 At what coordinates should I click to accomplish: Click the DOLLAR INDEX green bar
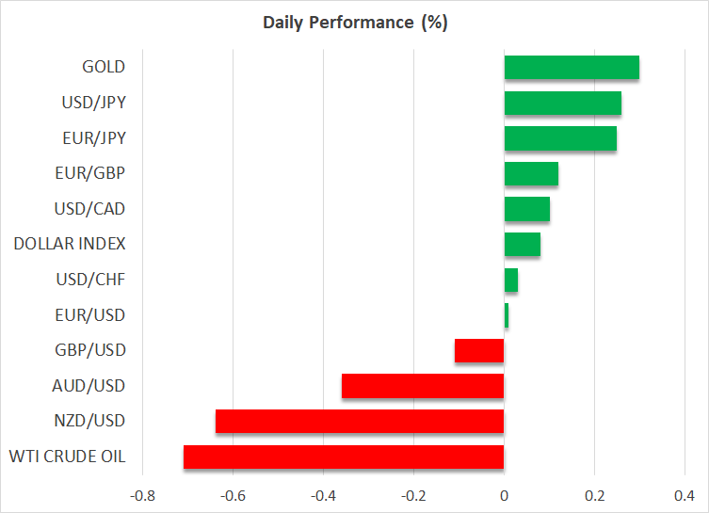tap(522, 245)
